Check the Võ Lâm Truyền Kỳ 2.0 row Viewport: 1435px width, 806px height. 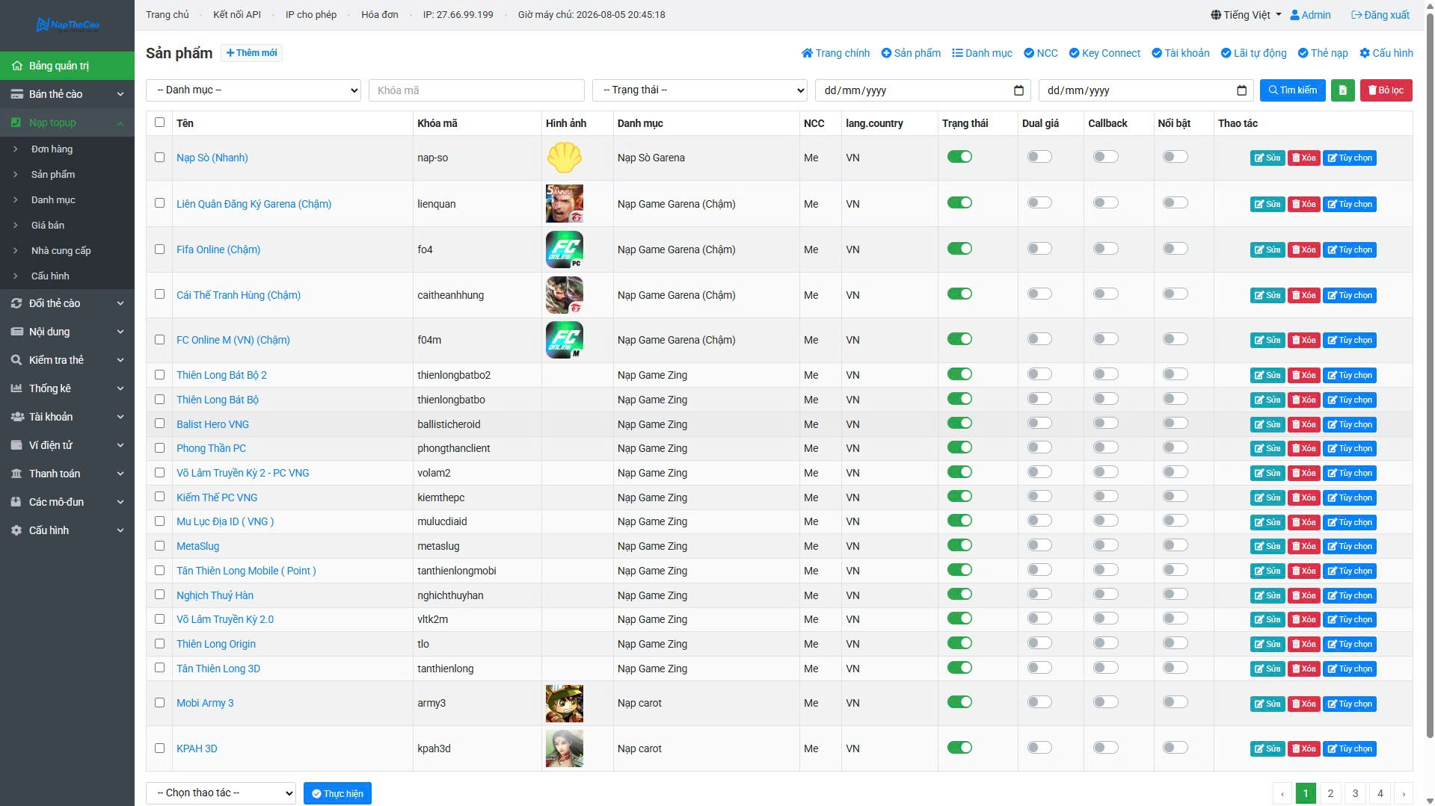pyautogui.click(x=159, y=619)
